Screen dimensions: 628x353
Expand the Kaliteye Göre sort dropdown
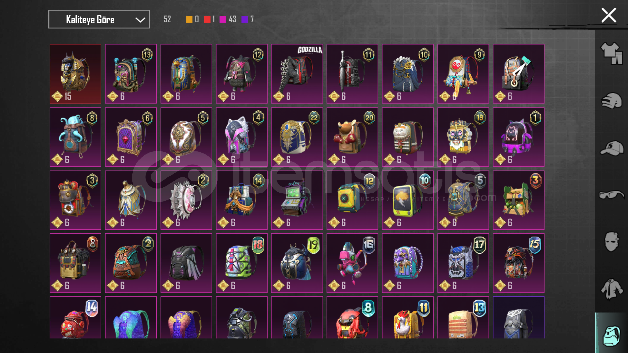[x=99, y=19]
